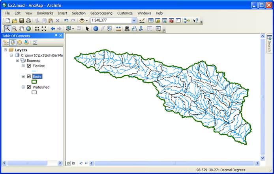The height and width of the screenshot is (174, 274).
Task: Launch the ModelBuilder window
Action: click(x=187, y=21)
